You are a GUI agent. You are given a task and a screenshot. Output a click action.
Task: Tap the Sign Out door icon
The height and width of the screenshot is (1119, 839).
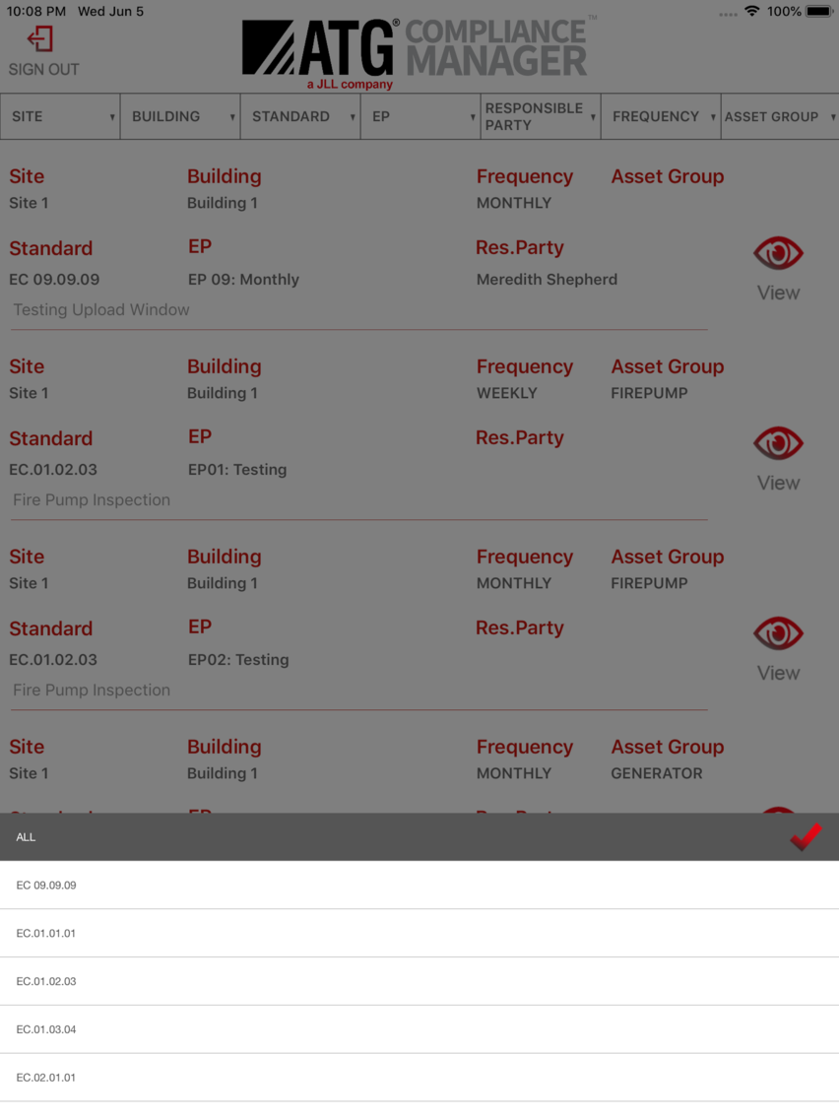click(40, 38)
